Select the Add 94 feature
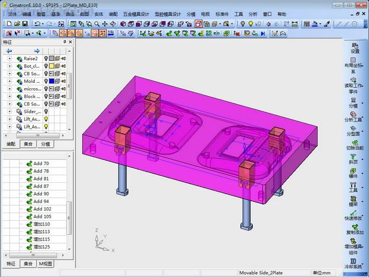Viewport: 369px width, 277px height. (41, 201)
